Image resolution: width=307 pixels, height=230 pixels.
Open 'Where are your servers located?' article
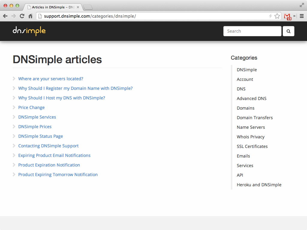click(x=51, y=79)
